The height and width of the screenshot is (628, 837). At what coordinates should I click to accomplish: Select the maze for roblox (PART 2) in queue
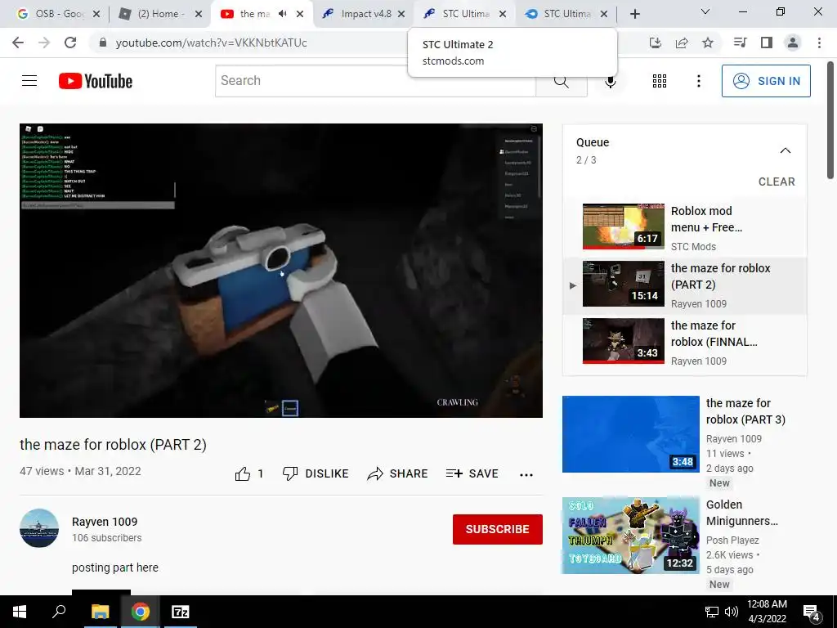684,285
